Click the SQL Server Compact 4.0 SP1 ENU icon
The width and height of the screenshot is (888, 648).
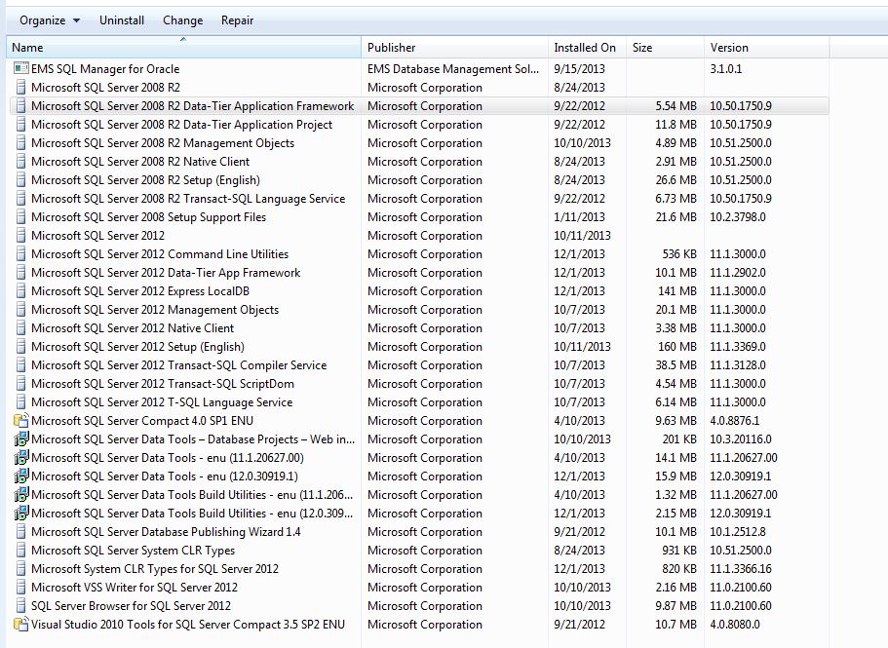20,421
